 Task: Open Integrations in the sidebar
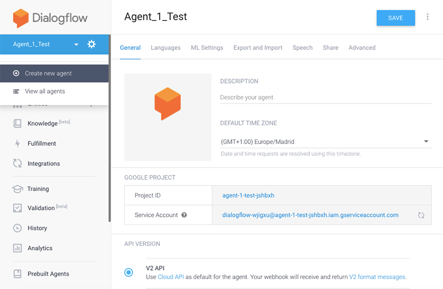tap(44, 163)
